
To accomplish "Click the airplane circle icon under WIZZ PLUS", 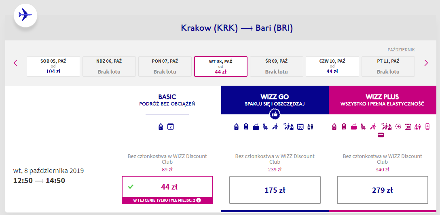I will (398, 127).
